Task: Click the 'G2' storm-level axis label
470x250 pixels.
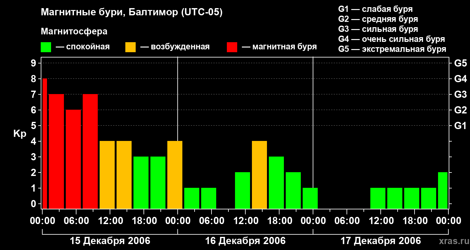Action: point(461,110)
